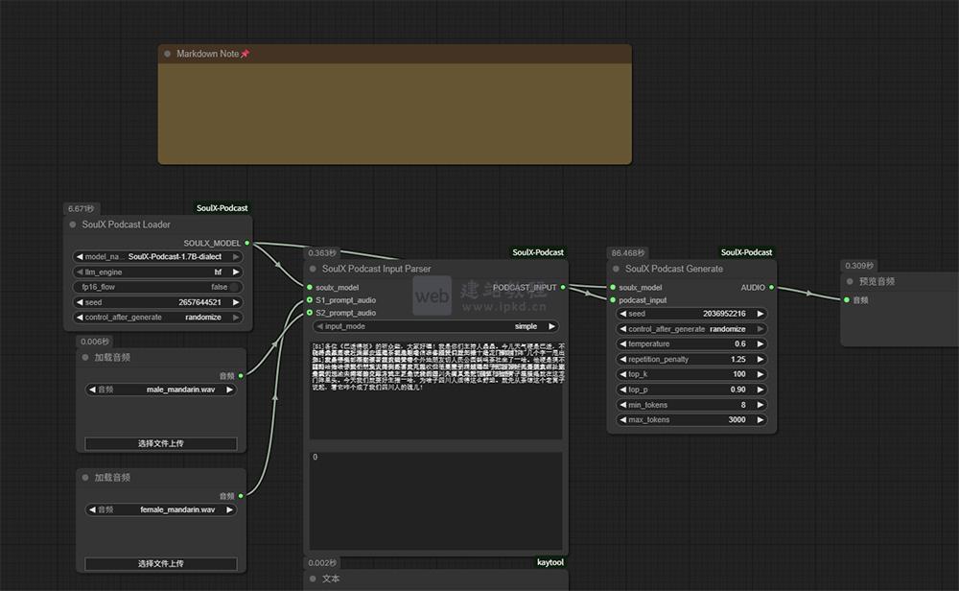The image size is (959, 591).
Task: Click the AUDIO output port on Generate node
Action: click(x=771, y=287)
